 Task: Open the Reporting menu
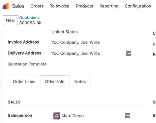pos(109,6)
